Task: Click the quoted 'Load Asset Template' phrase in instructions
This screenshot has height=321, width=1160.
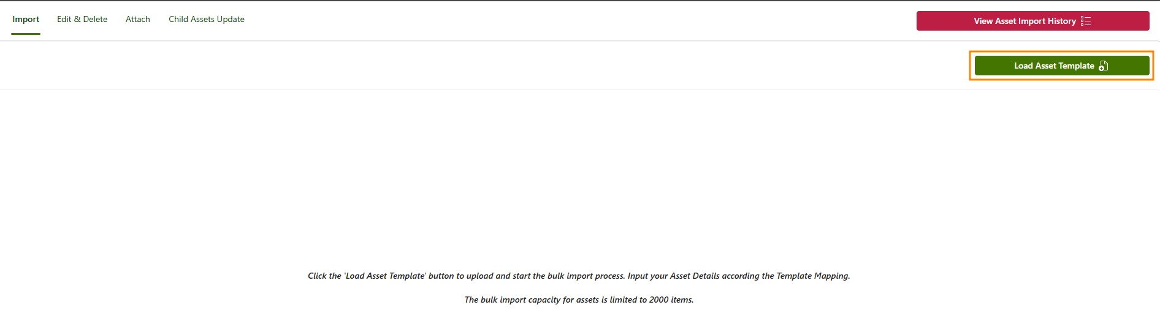Action: coord(384,276)
